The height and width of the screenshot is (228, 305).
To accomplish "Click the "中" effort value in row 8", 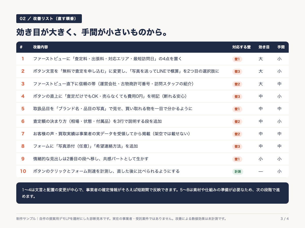I will coord(279,146).
